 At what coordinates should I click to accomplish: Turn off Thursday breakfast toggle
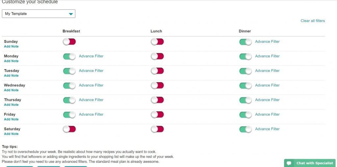pyautogui.click(x=69, y=100)
